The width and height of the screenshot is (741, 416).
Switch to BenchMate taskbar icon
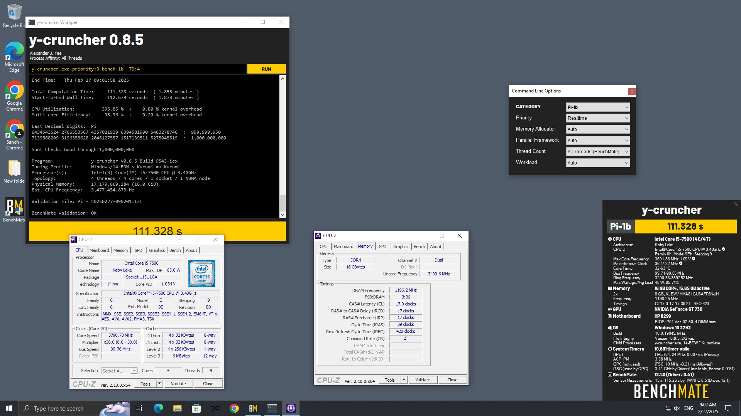click(x=253, y=408)
